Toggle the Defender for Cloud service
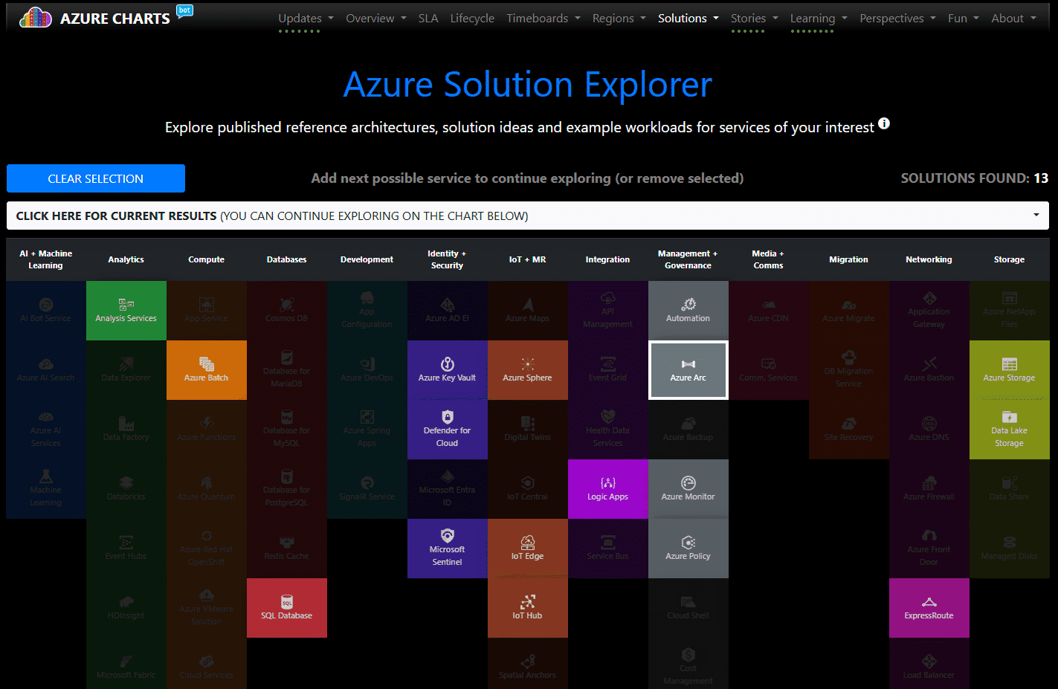 point(447,430)
